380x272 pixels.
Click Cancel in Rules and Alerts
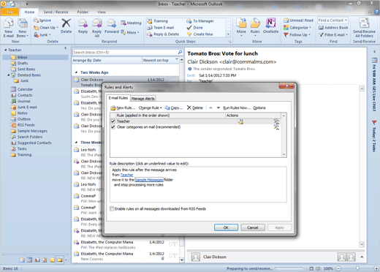pyautogui.click(x=253, y=227)
